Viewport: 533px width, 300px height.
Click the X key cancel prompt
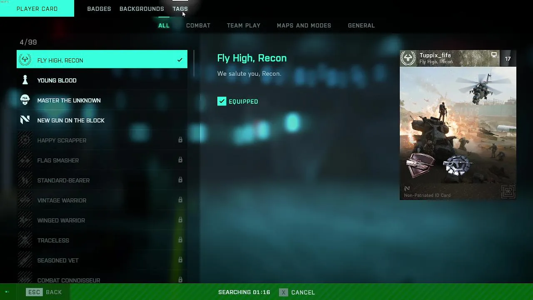coord(284,292)
